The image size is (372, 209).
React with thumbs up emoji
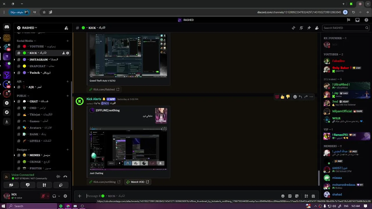click(282, 97)
